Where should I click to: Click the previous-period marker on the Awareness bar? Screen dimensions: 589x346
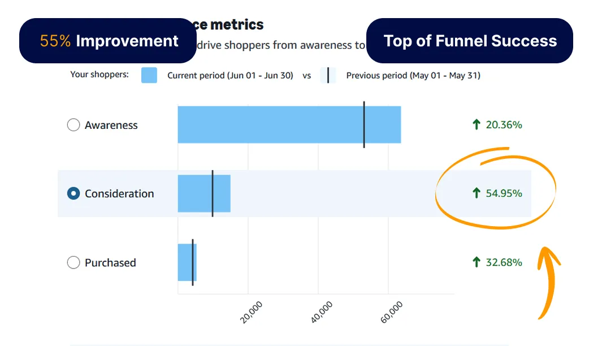point(364,125)
